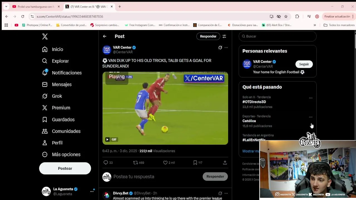Click share icon under the post
356x200 pixels.
[225, 162]
